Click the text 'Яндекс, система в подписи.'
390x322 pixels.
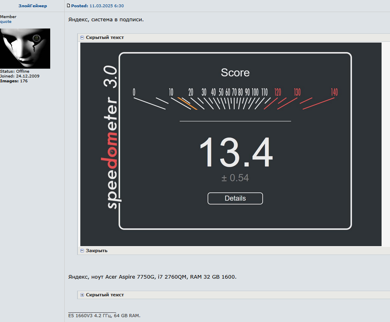pos(106,19)
